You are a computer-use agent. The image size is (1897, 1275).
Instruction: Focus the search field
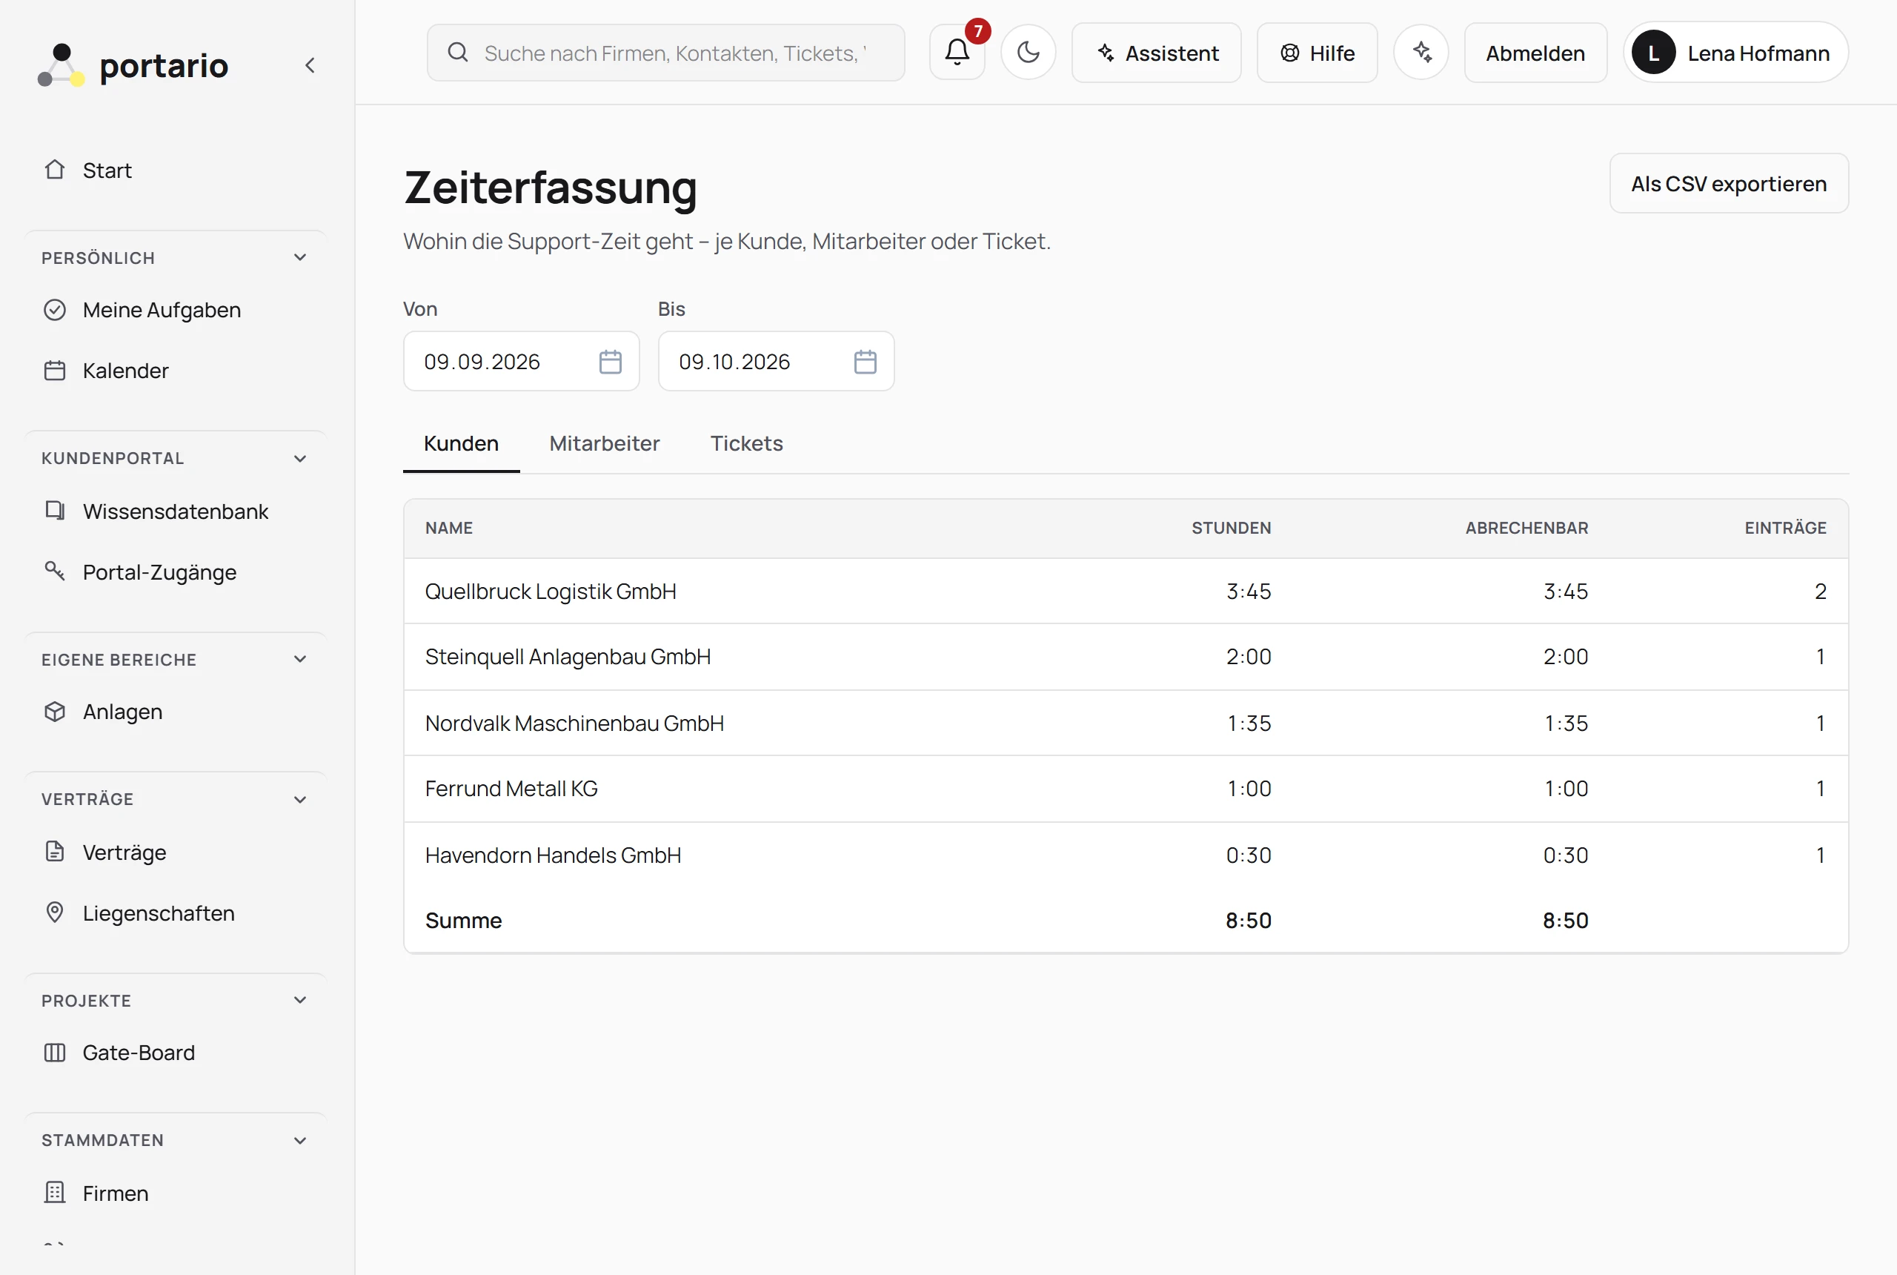pos(665,53)
